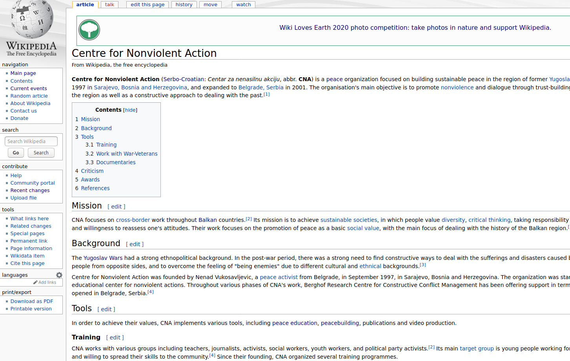The image size is (570, 361).
Task: Focus the Search Wikipedia input field
Action: (x=31, y=141)
